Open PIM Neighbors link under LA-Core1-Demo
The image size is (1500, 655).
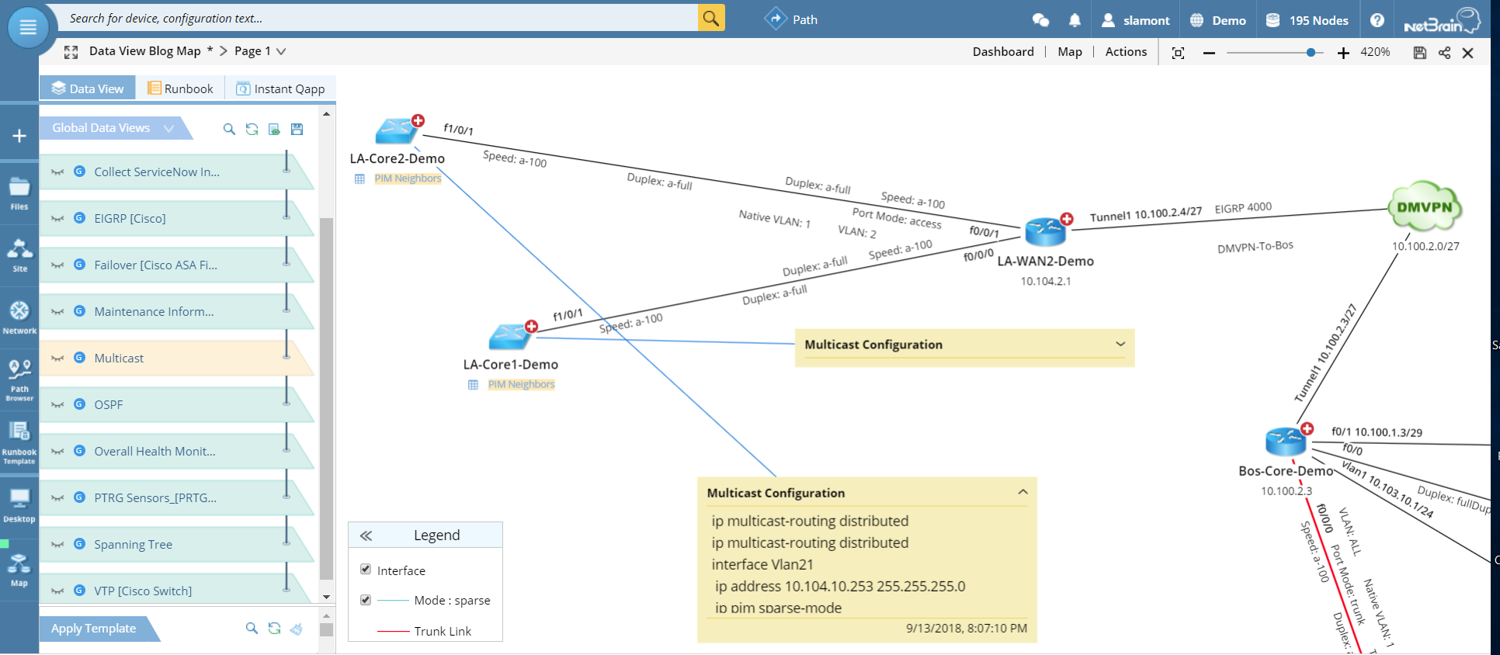click(522, 384)
